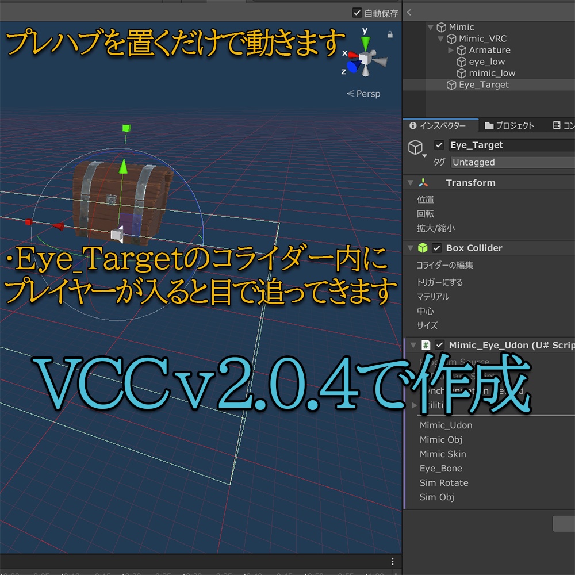Click the Mimic_Eye_Udon script icon

425,345
